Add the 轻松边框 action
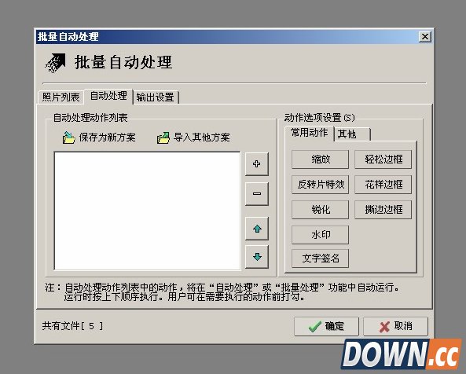 click(x=383, y=159)
